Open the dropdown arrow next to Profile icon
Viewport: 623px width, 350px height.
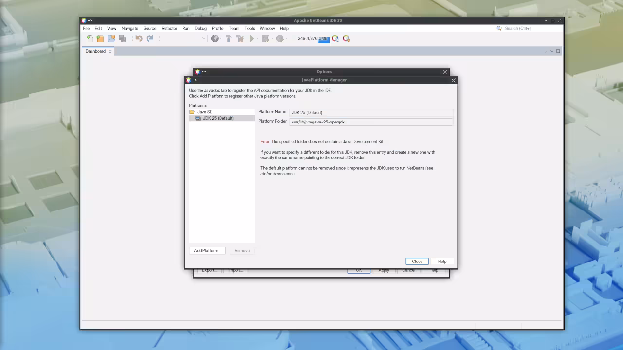tap(287, 39)
